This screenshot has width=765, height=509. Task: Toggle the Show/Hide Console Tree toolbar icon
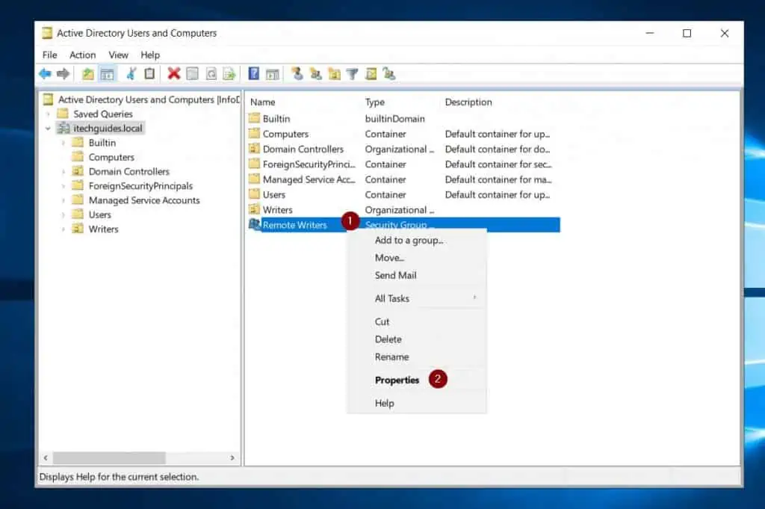click(x=107, y=74)
